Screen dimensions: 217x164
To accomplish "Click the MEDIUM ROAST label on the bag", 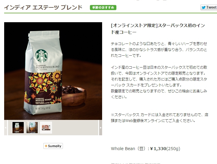I will tap(43, 100).
